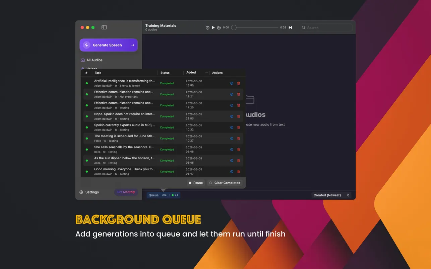This screenshot has width=431, height=269.
Task: Delete the 11:20 Effective communication task
Action: pyautogui.click(x=239, y=105)
